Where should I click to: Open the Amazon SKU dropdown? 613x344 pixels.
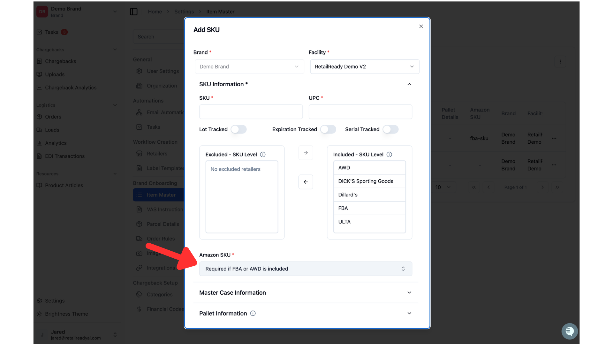306,269
